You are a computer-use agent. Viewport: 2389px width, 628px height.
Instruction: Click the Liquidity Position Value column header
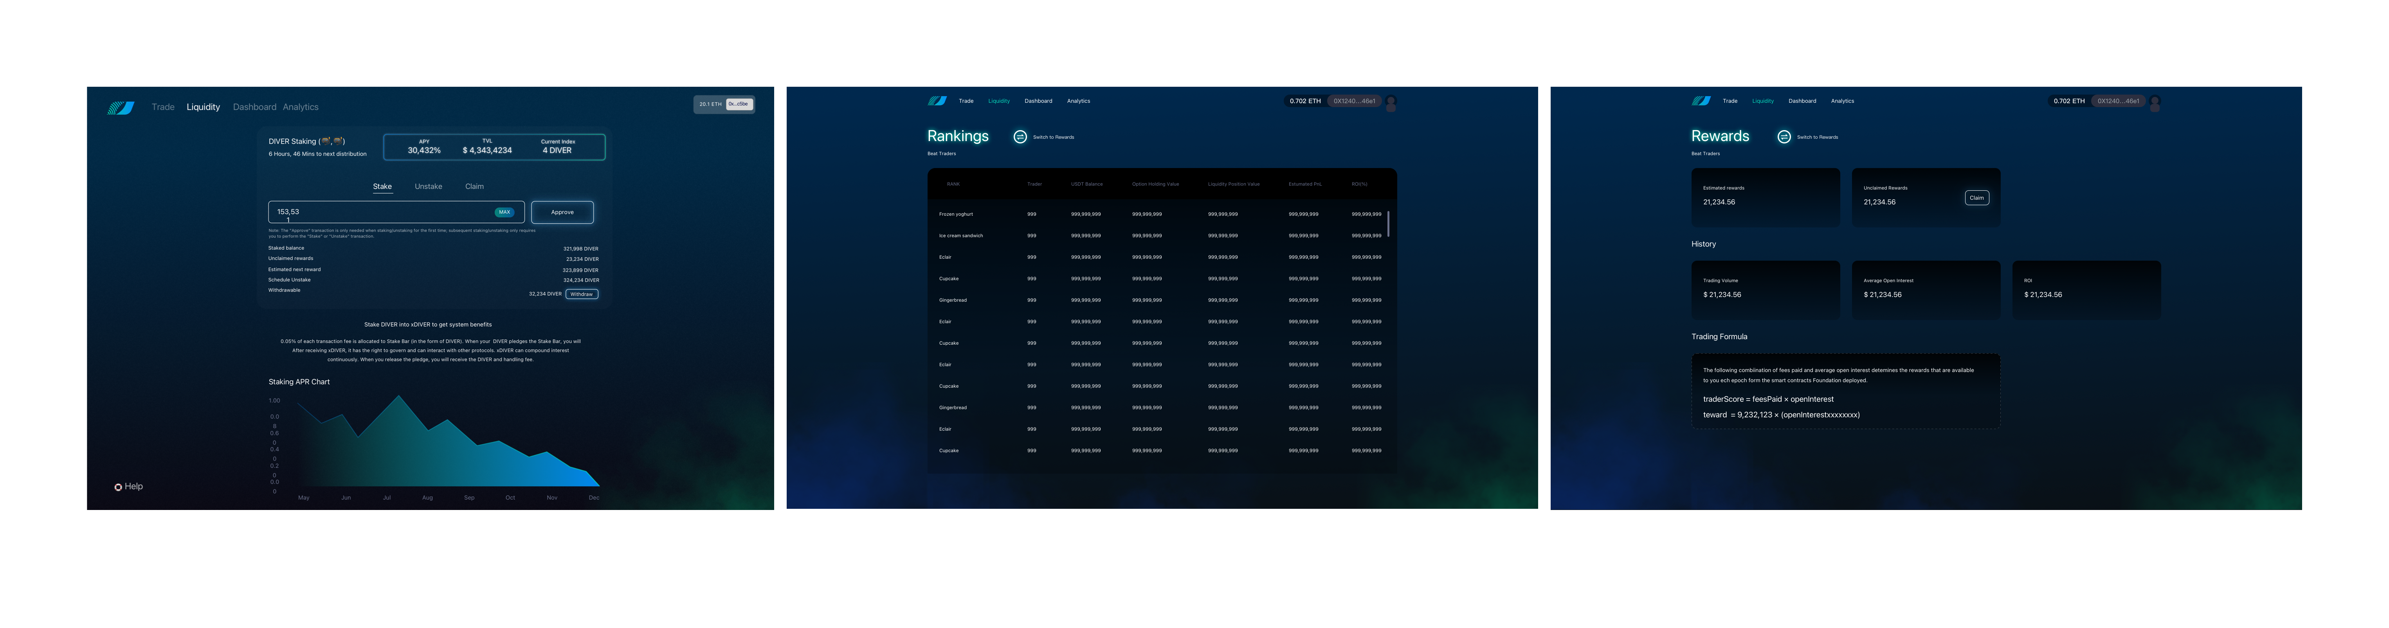coord(1234,184)
